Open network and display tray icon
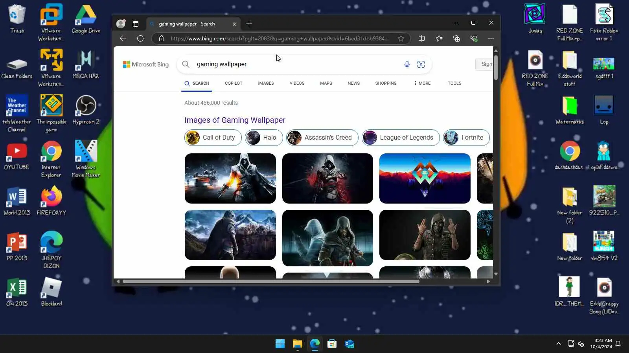This screenshot has width=629, height=353. coord(571,344)
